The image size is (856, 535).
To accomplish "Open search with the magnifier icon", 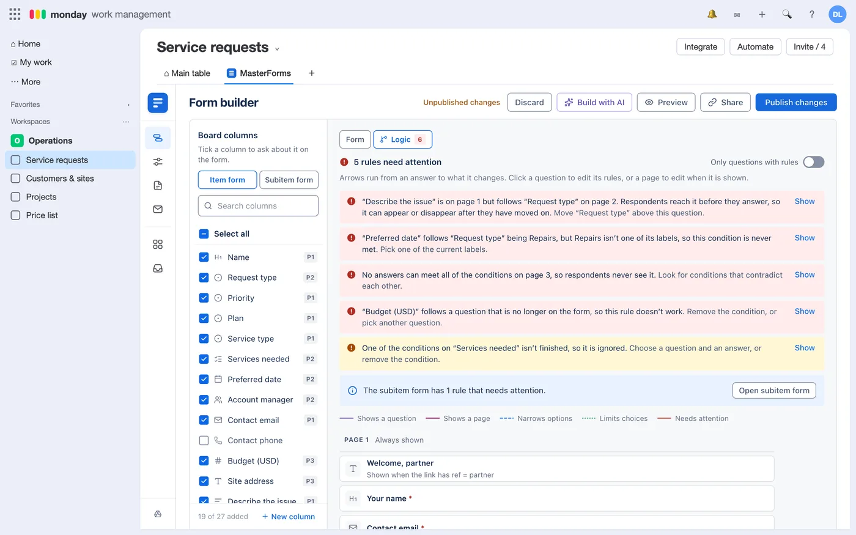I will (787, 14).
